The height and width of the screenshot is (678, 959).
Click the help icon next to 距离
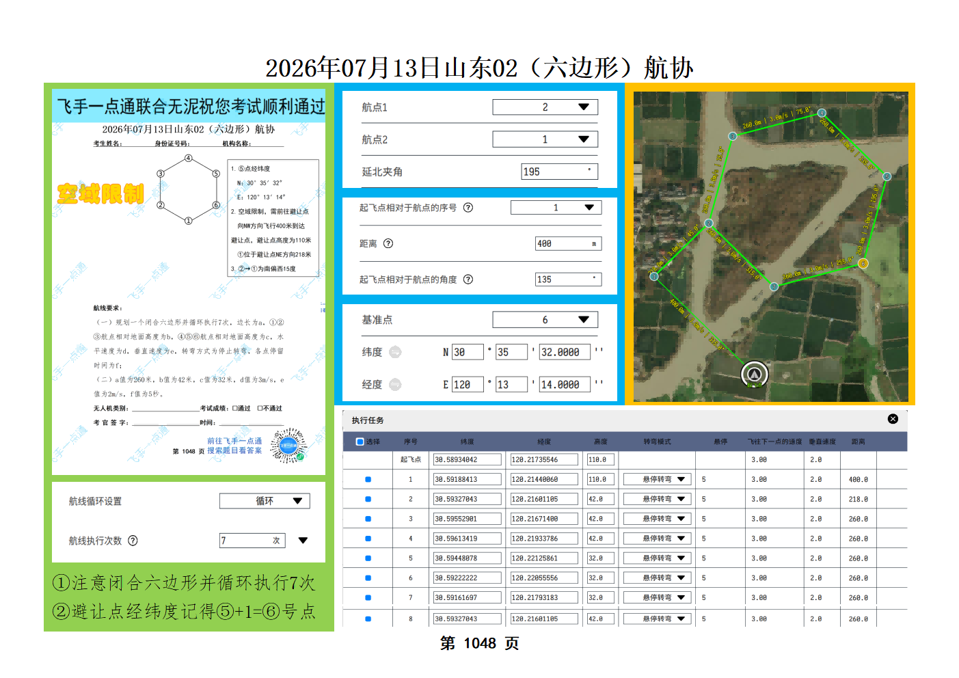tap(388, 243)
